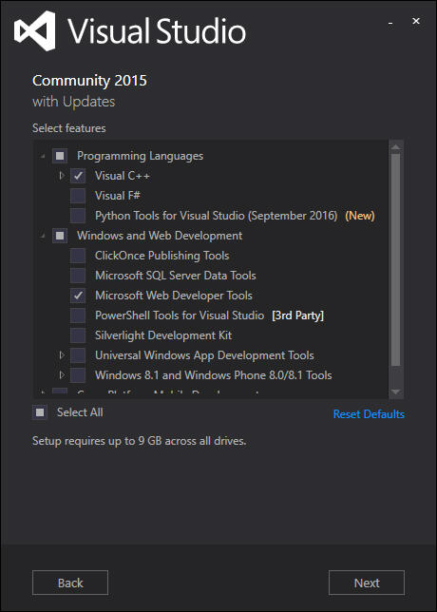Click the Next button
Screen dimensions: 437x612
(x=367, y=583)
